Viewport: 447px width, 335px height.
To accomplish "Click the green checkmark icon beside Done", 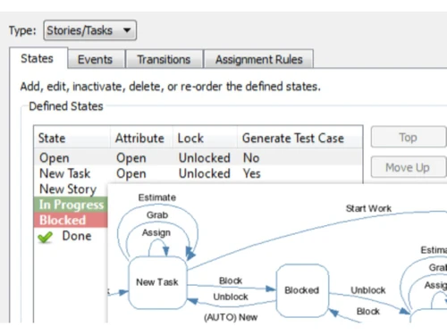I will point(46,237).
